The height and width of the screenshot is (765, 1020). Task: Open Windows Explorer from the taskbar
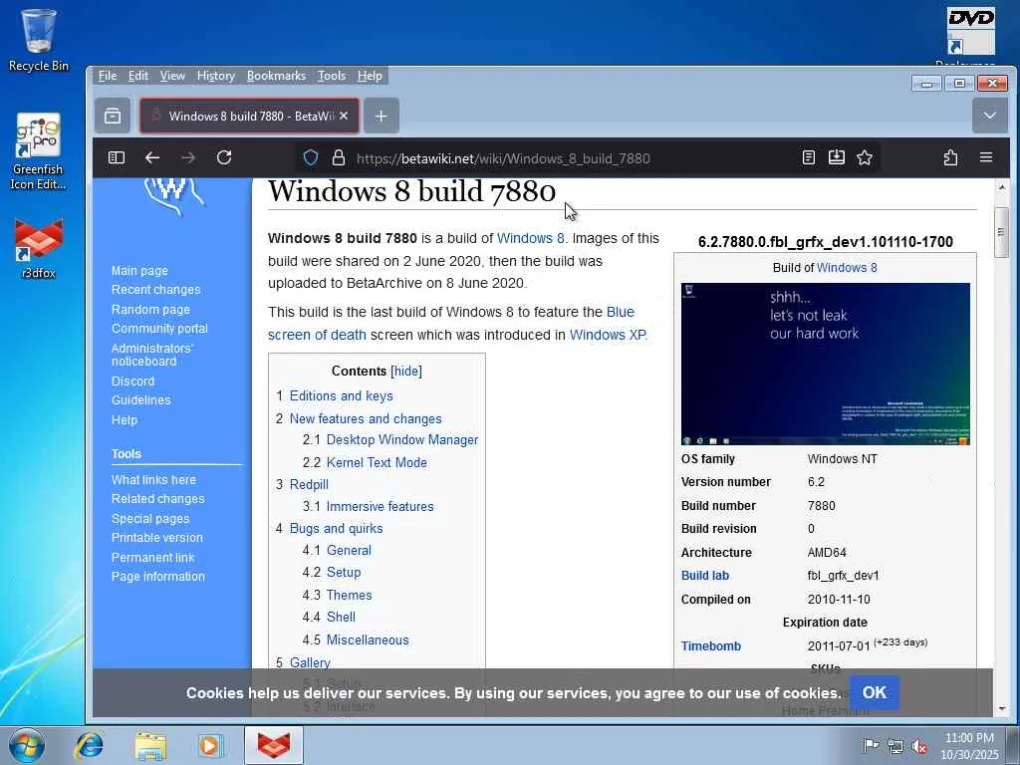click(150, 745)
